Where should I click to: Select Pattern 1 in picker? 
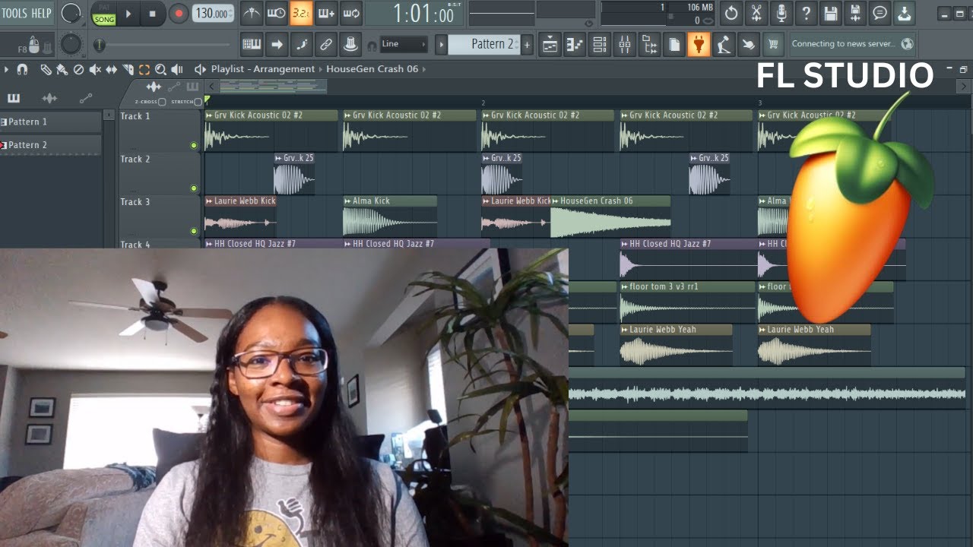pos(50,122)
